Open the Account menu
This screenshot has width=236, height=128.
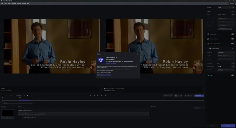(x=19, y=4)
